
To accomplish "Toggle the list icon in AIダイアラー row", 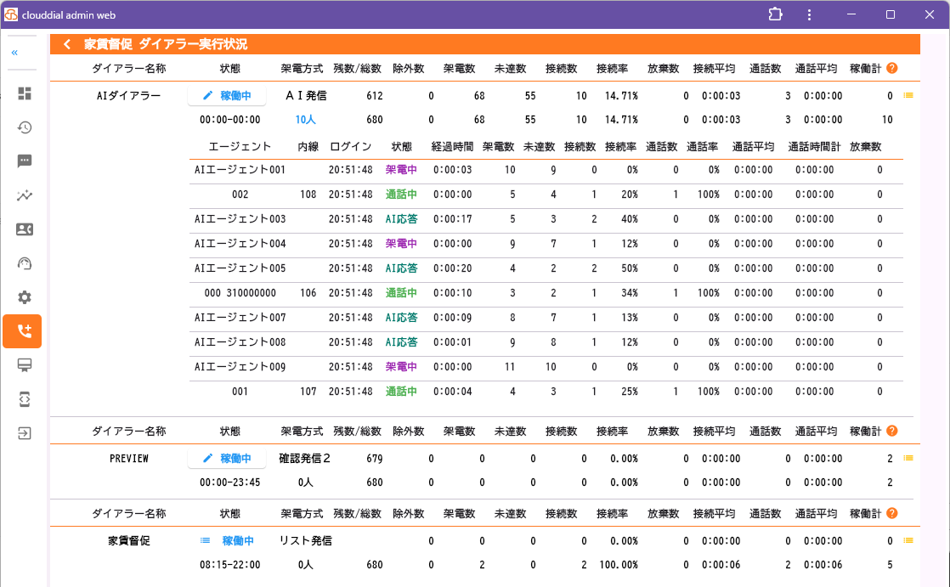I will 908,96.
